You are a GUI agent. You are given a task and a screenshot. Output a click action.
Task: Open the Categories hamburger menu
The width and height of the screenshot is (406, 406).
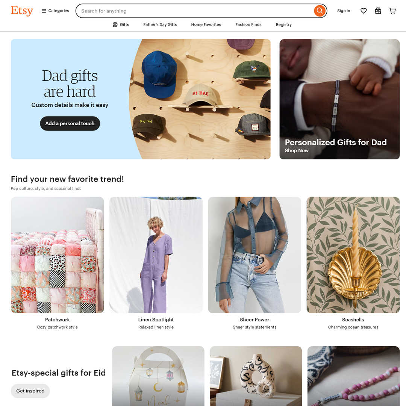(x=55, y=11)
